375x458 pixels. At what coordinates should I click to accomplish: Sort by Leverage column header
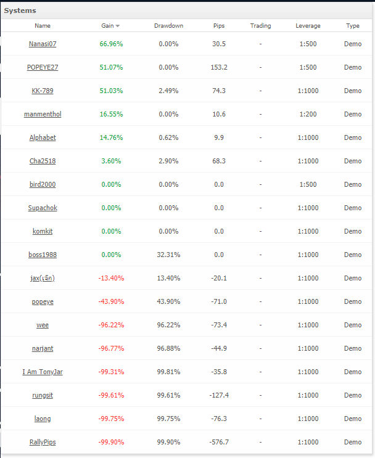tap(308, 26)
